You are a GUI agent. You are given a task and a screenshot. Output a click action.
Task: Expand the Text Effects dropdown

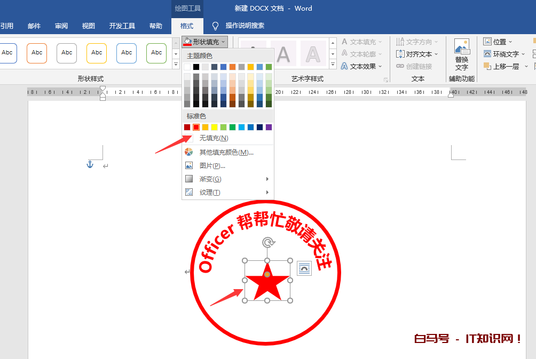tap(362, 66)
